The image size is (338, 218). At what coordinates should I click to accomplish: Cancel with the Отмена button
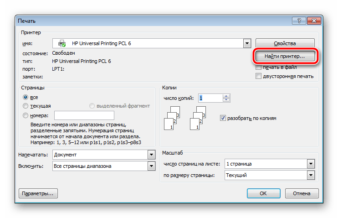tap(302, 193)
